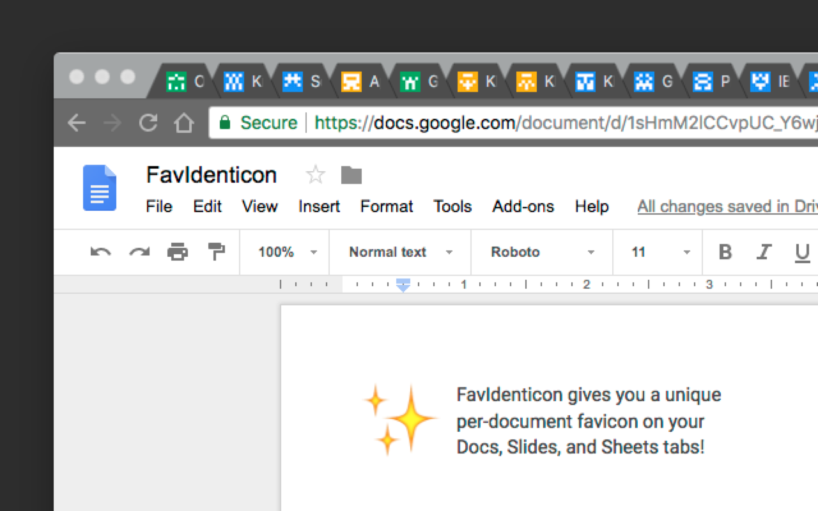This screenshot has width=818, height=511.
Task: Toggle Underline formatting
Action: (803, 253)
